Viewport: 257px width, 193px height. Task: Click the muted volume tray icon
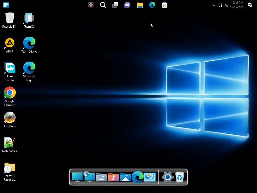coord(226,5)
